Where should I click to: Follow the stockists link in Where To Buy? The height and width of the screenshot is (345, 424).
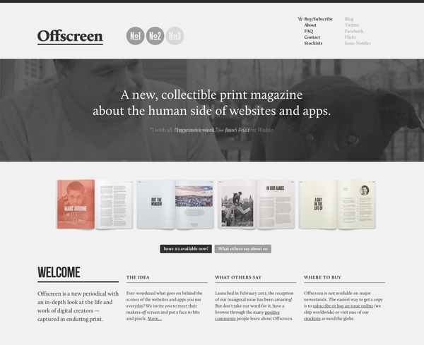coord(312,319)
